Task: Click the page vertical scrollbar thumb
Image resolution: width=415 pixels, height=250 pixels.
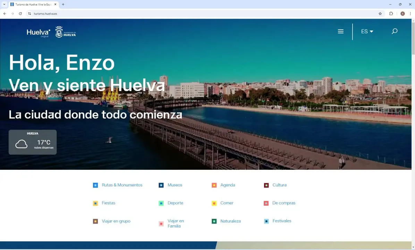Action: [413, 39]
